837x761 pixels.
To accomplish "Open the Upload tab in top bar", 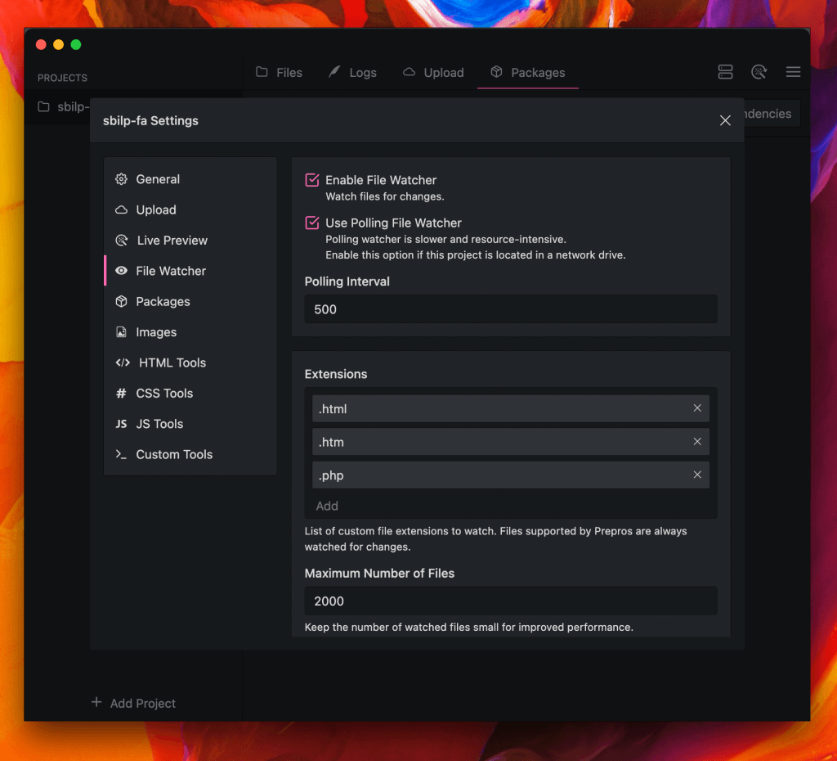I will [x=433, y=73].
